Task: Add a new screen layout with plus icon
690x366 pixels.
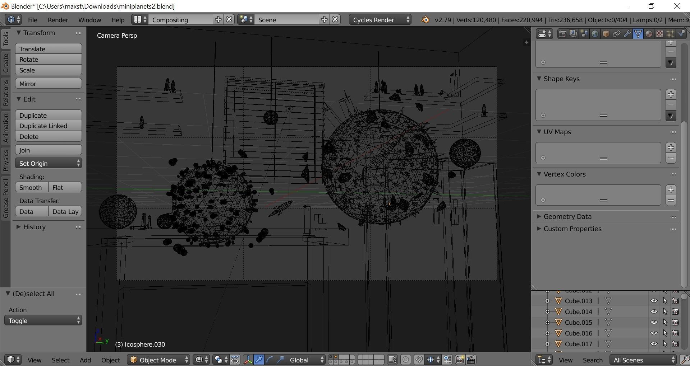Action: 218,20
